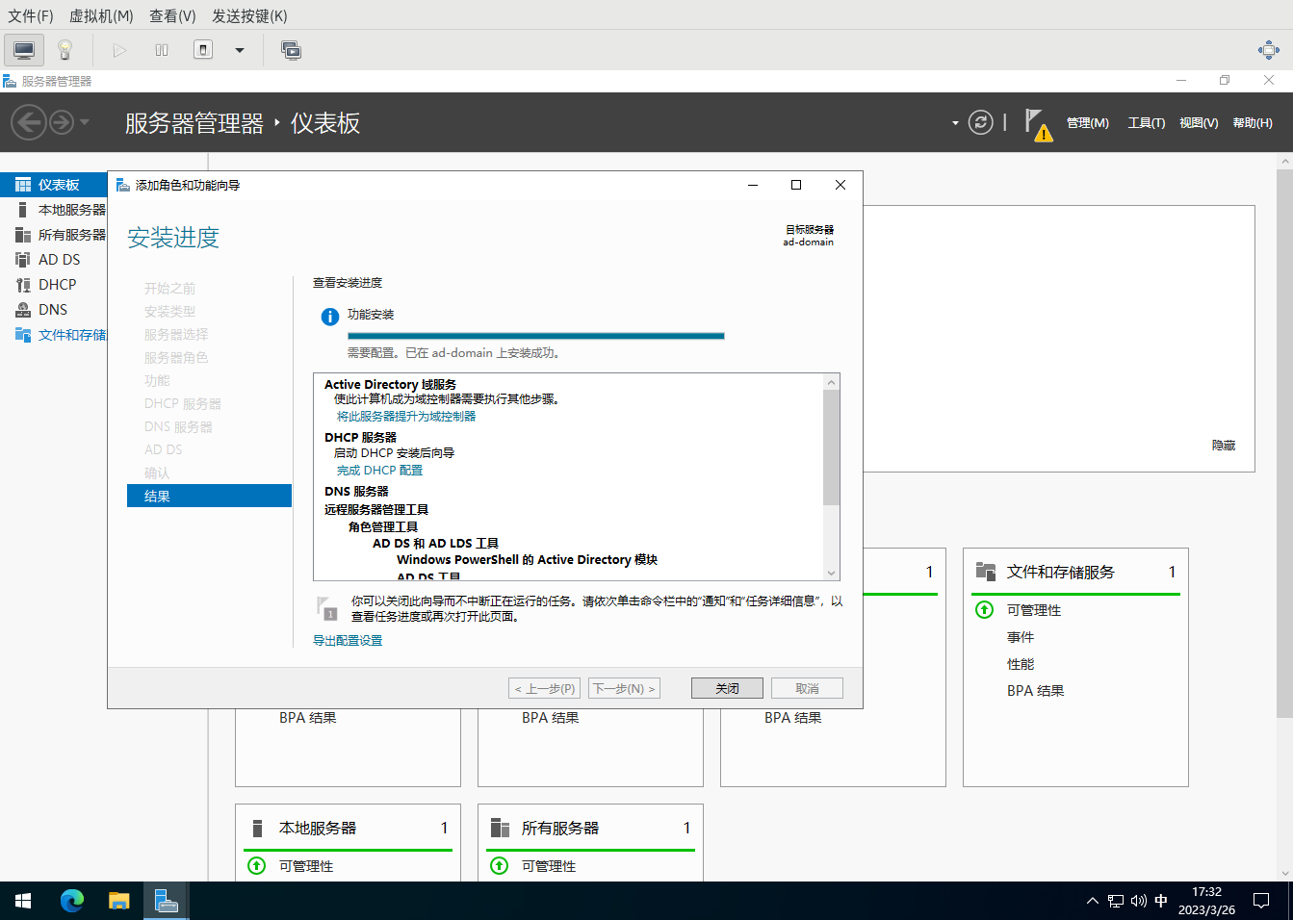Select AD DS in the sidebar
The width and height of the screenshot is (1293, 920).
point(54,260)
